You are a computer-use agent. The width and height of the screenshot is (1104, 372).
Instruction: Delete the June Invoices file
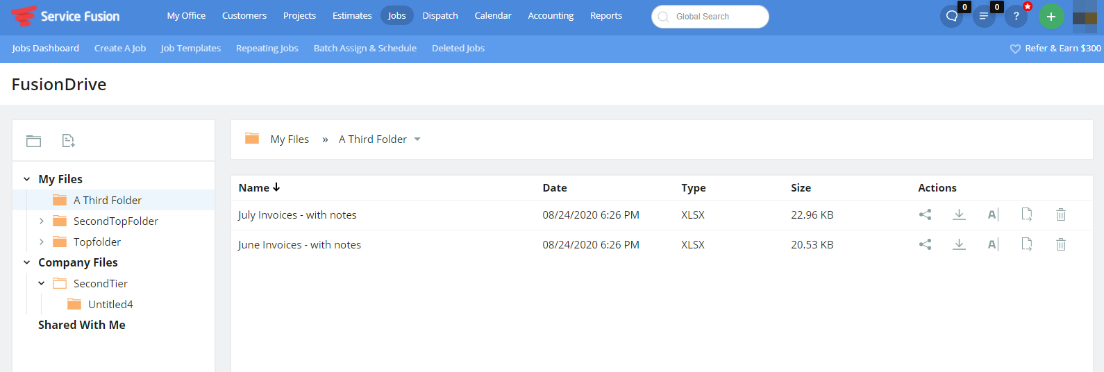coord(1061,244)
